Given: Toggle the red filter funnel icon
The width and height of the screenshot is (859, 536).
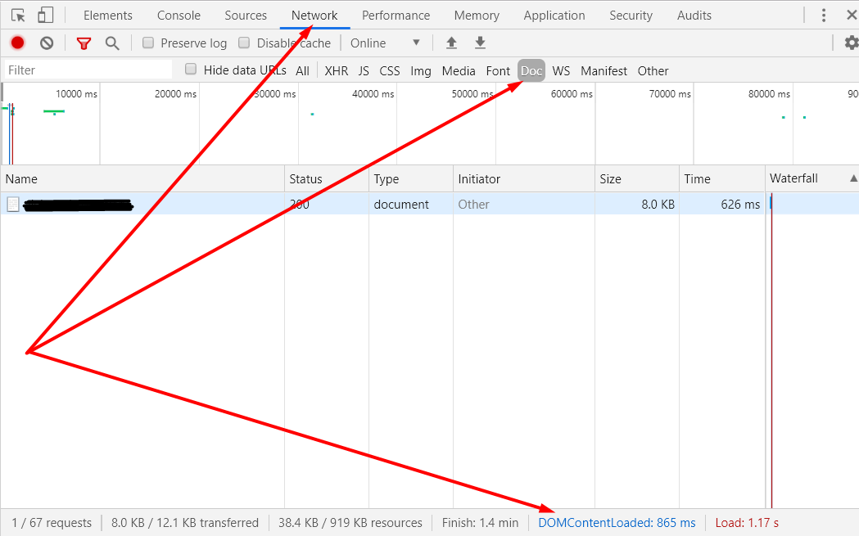Looking at the screenshot, I should point(84,43).
